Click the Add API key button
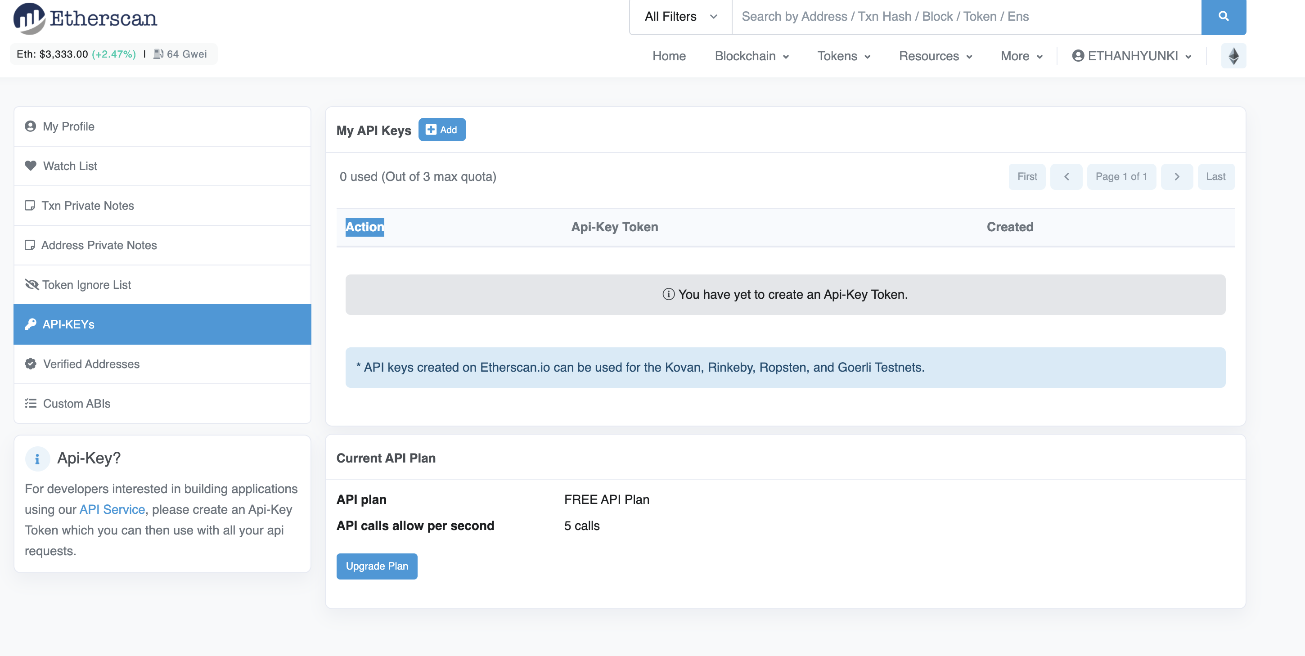Viewport: 1305px width, 656px height. click(442, 130)
